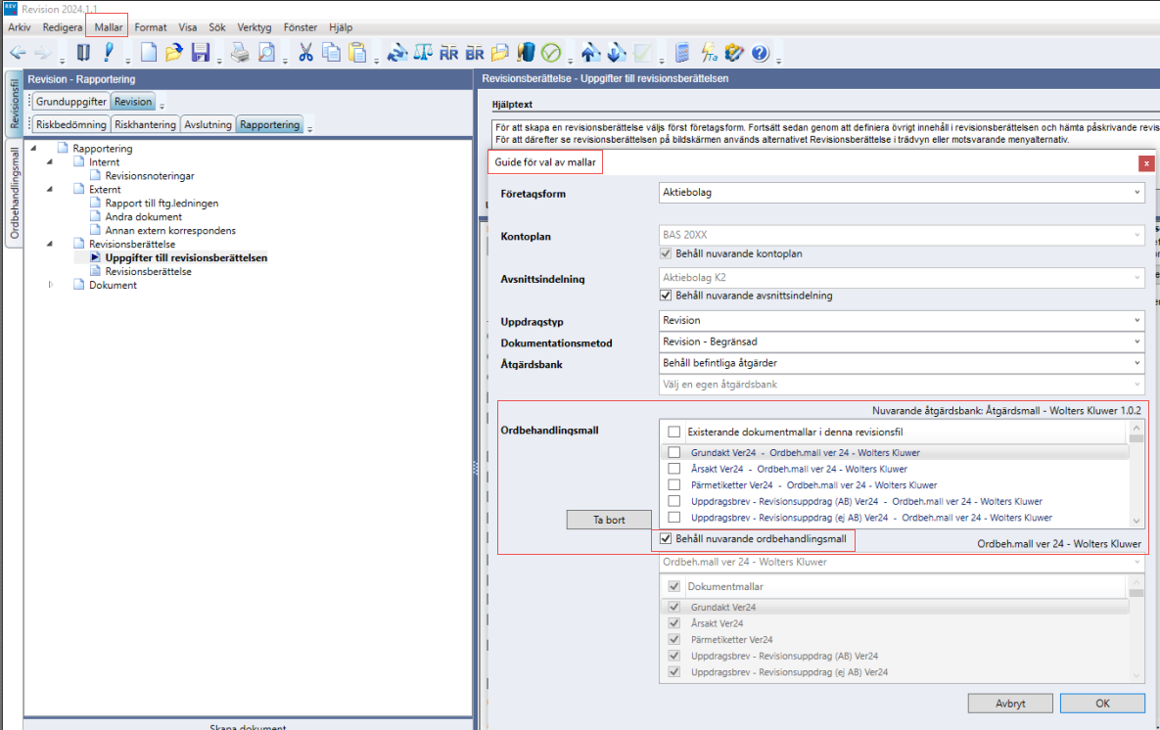Click the RR toolbar icon
This screenshot has width=1160, height=730.
tap(449, 53)
